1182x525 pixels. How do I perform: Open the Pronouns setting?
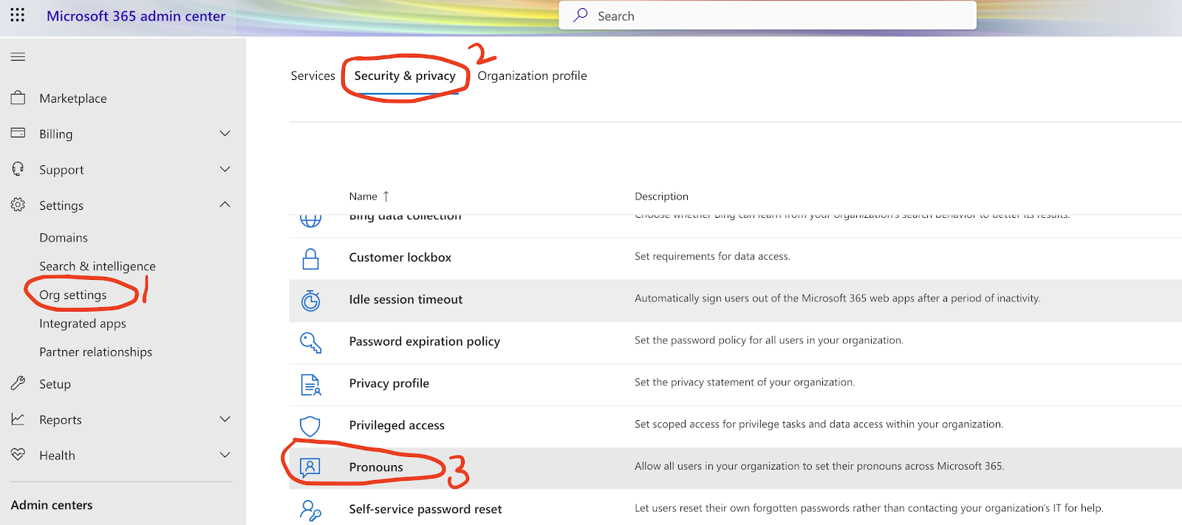point(376,467)
